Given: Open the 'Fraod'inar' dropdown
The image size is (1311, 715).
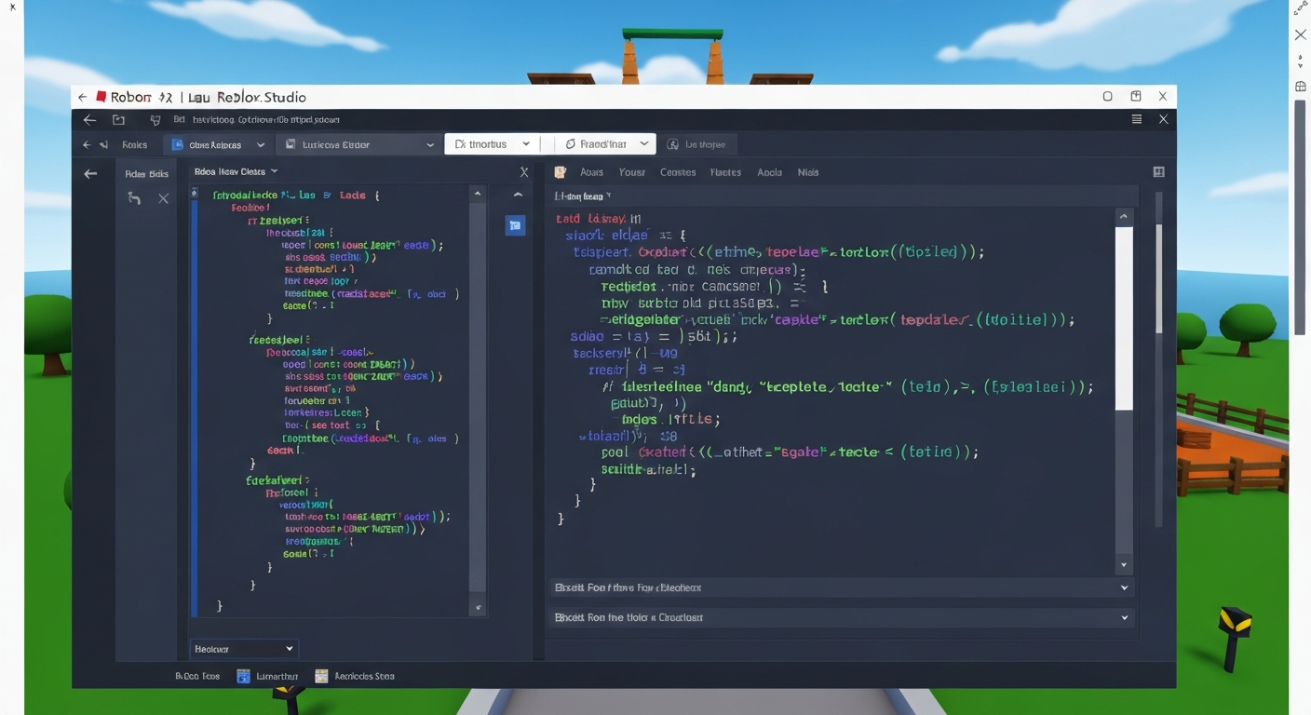Looking at the screenshot, I should [606, 144].
